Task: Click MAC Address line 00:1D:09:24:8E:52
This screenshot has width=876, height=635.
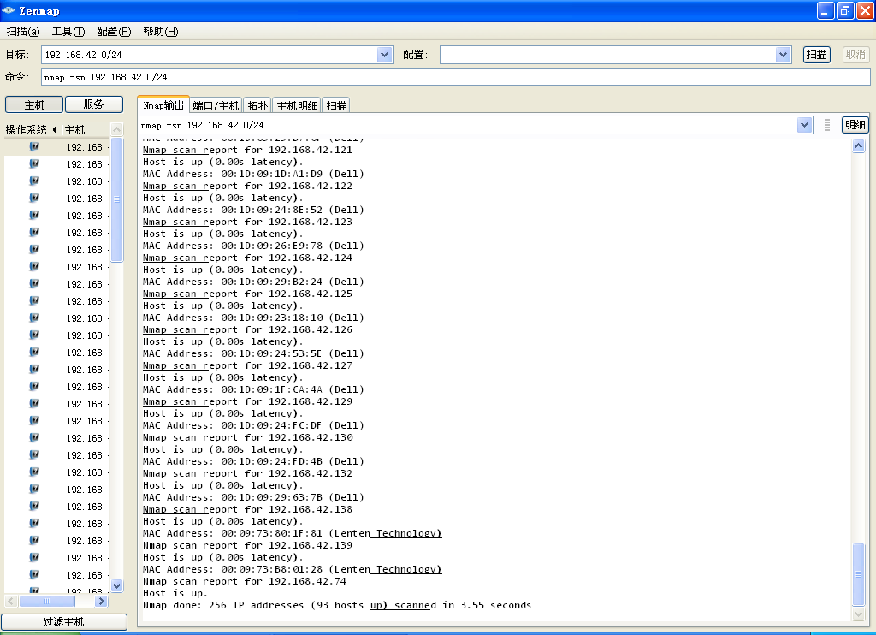Action: click(x=253, y=210)
